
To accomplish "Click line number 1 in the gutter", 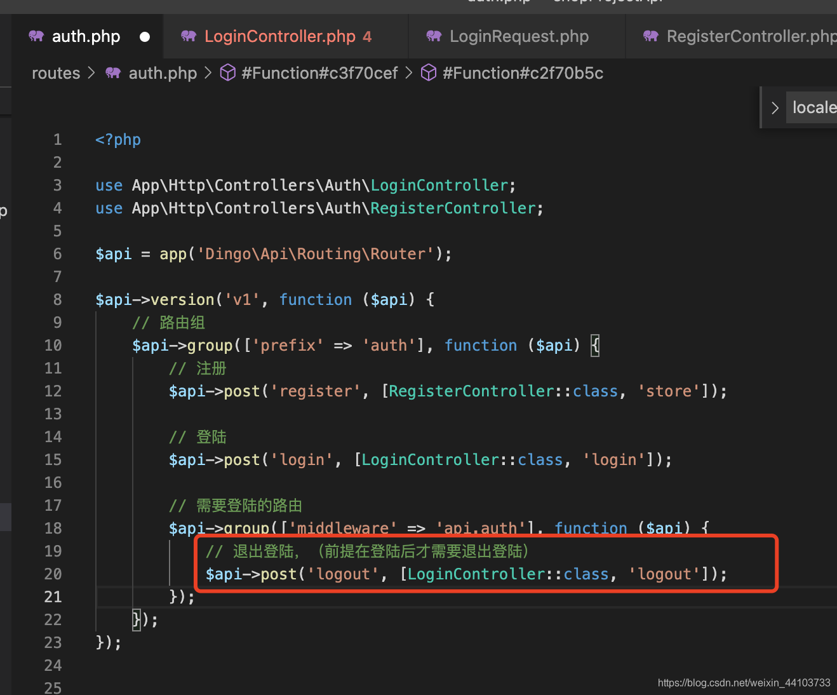I will pyautogui.click(x=58, y=140).
